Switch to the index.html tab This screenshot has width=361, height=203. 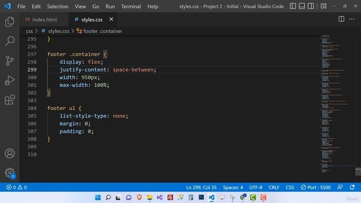pyautogui.click(x=44, y=20)
